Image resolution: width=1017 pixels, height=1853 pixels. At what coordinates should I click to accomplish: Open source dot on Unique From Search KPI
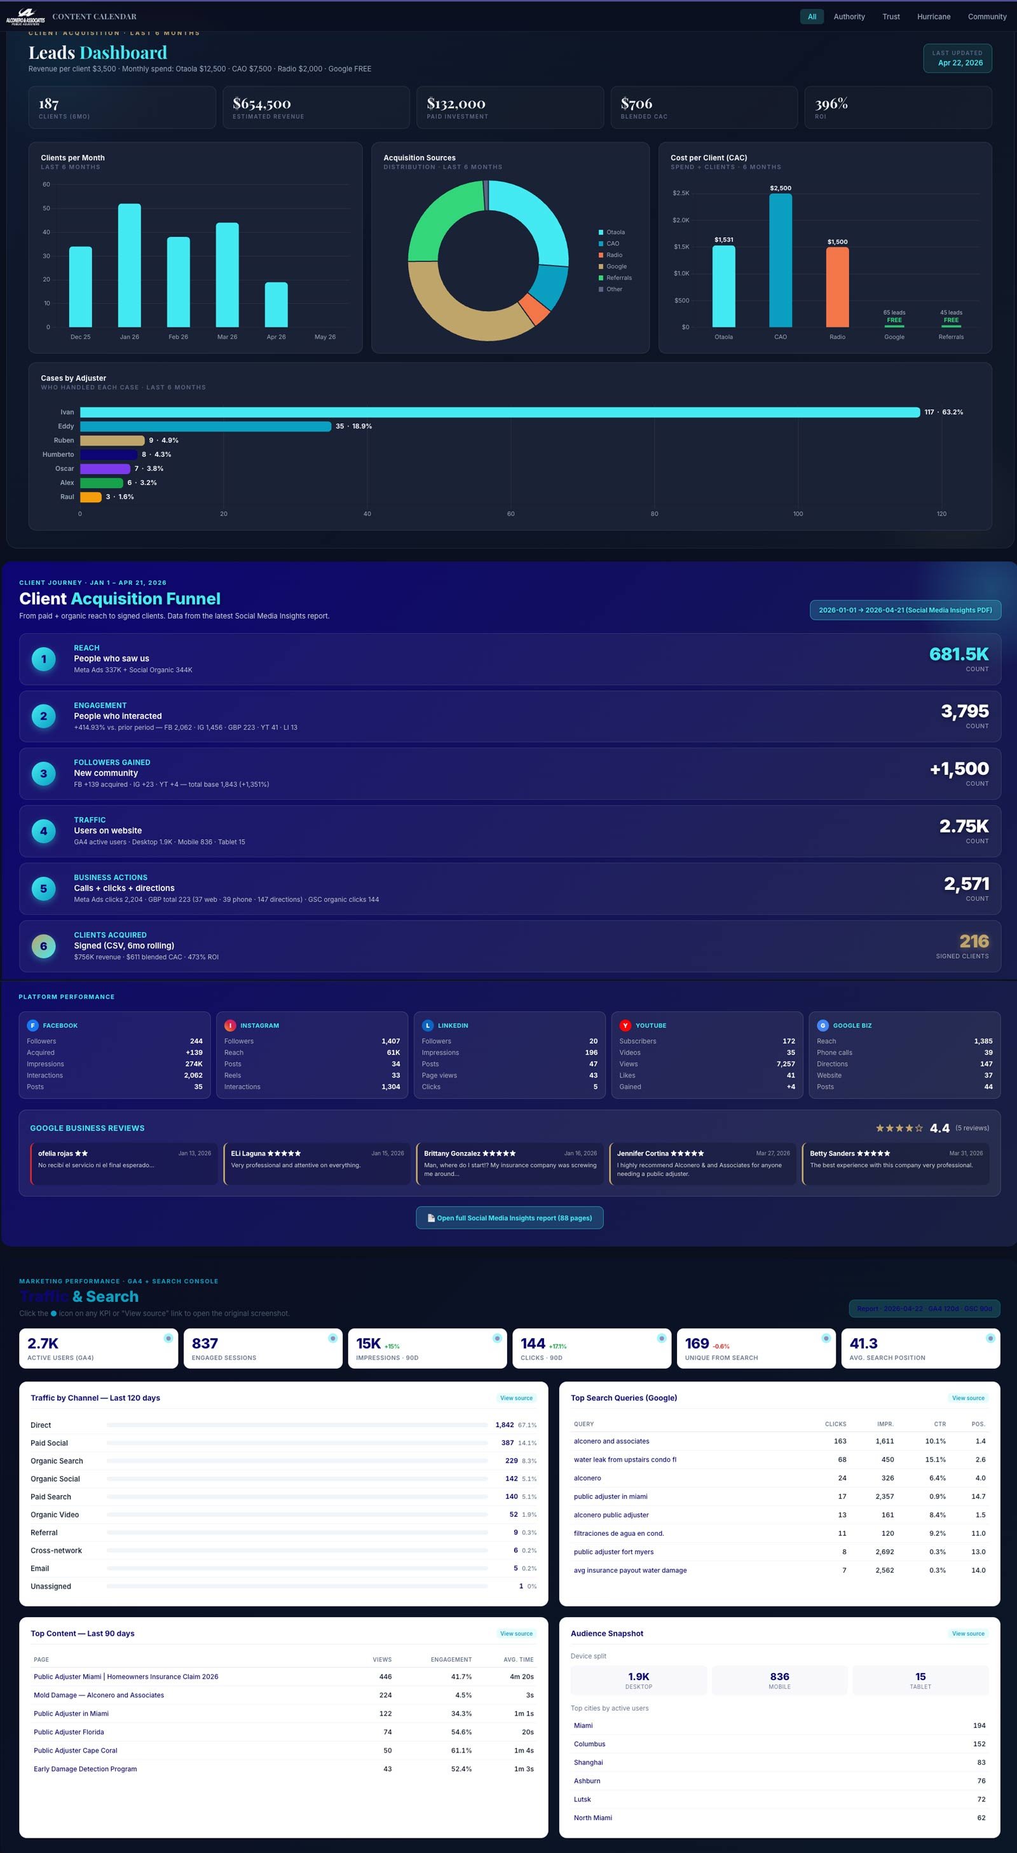click(826, 1338)
